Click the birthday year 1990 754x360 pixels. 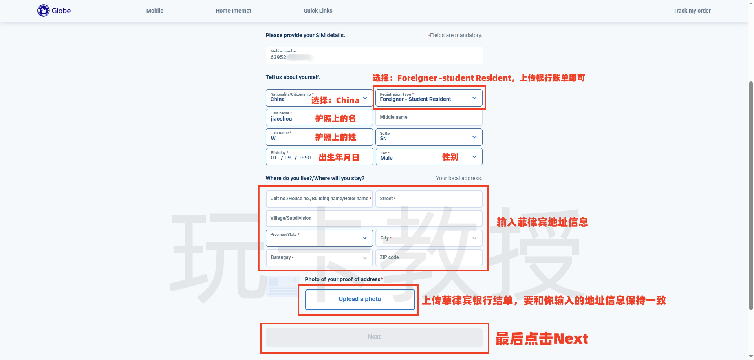point(304,157)
